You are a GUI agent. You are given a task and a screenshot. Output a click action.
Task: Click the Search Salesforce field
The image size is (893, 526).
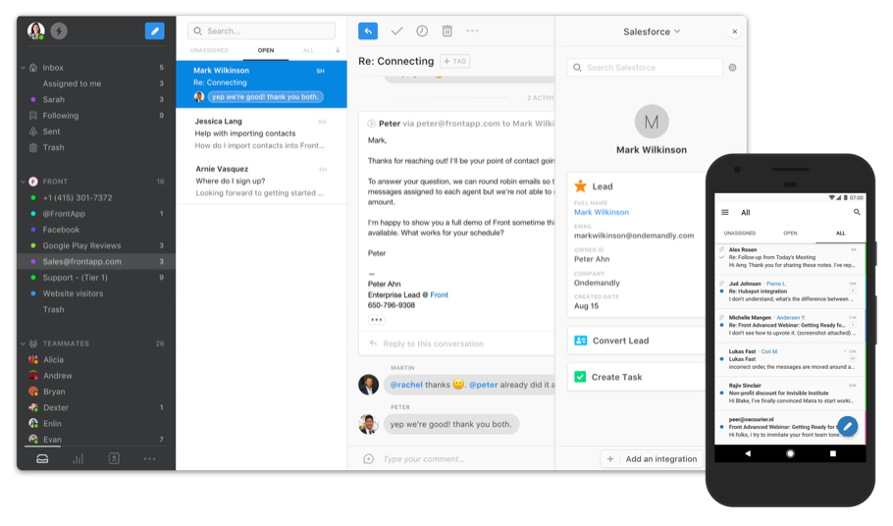(645, 67)
